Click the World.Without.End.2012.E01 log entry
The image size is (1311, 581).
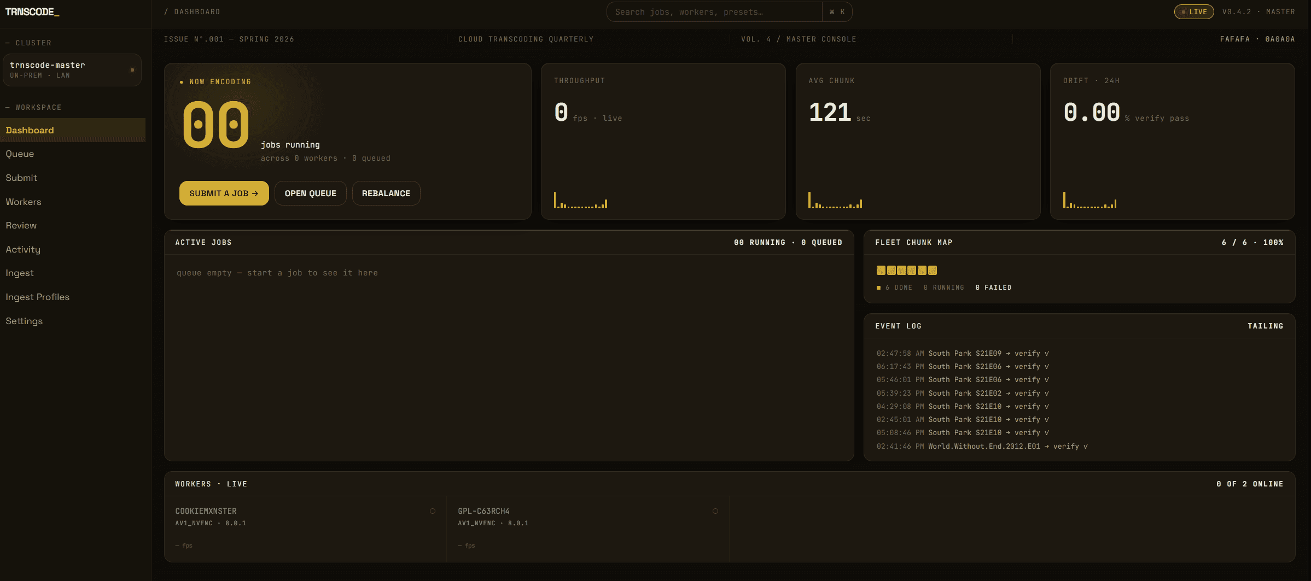pos(982,447)
